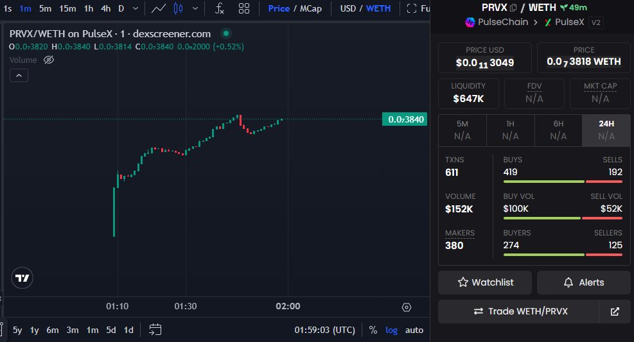Switch to 5m timeframe

tap(45, 8)
